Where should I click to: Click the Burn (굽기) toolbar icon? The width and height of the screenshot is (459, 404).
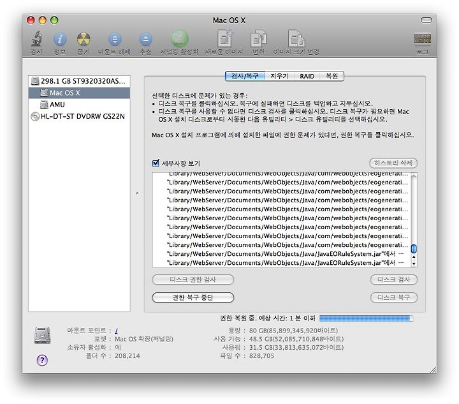[83, 40]
